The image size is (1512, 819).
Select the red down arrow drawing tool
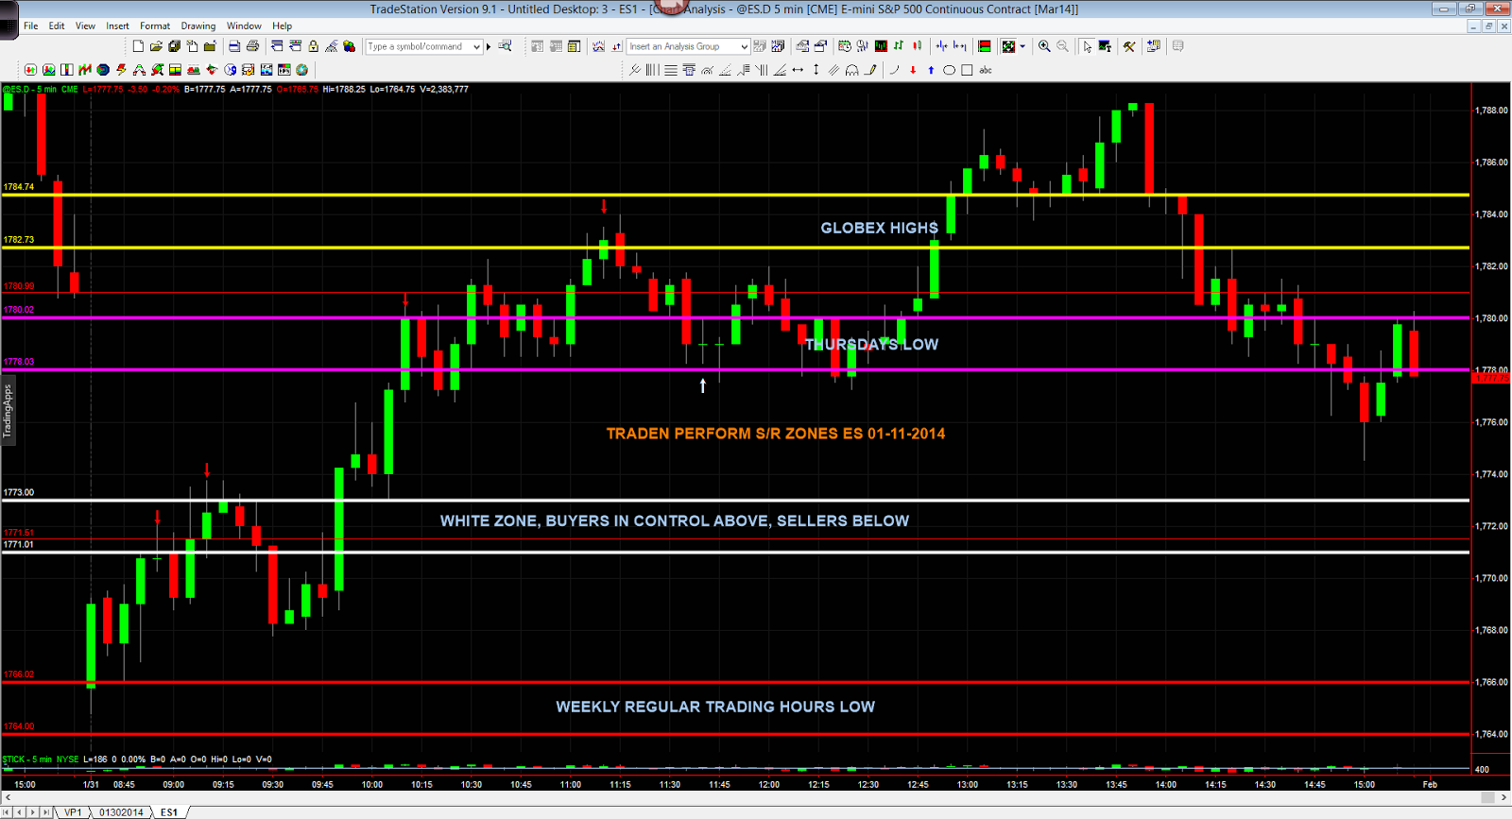point(913,70)
